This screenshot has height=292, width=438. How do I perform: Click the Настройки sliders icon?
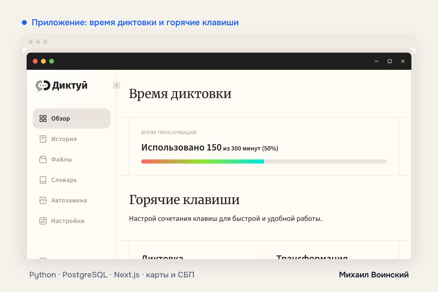click(x=43, y=221)
